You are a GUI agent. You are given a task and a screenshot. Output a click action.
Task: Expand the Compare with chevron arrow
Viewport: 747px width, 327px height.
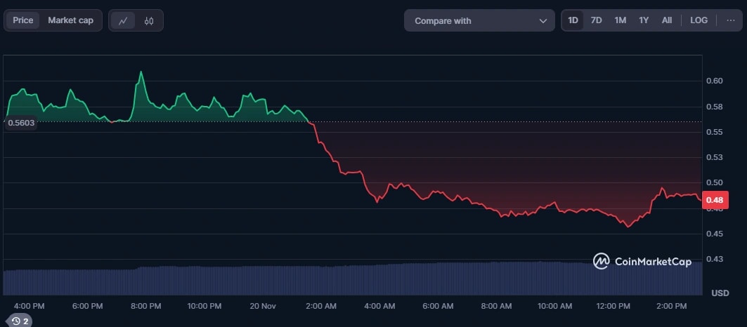point(543,21)
